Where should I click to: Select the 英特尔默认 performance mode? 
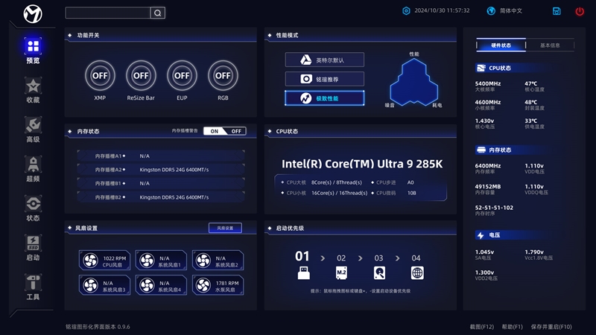[325, 60]
